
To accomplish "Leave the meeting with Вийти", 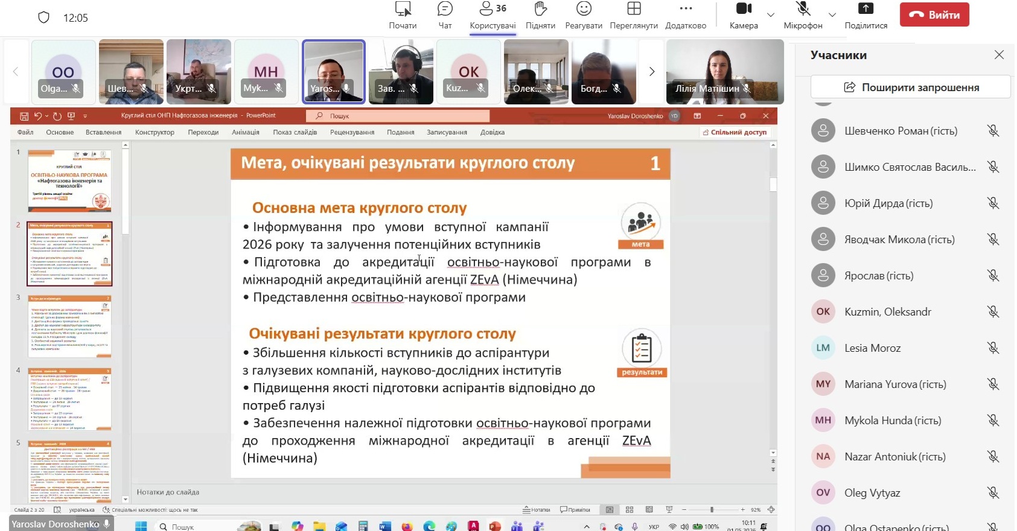I will [x=934, y=15].
